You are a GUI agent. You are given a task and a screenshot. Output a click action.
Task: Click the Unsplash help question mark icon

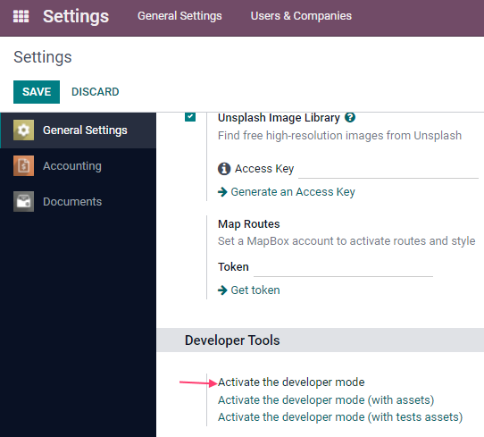350,117
